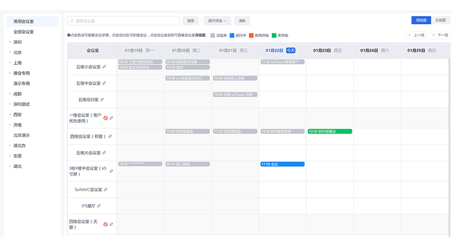The height and width of the screenshot is (248, 451).
Task: Click the red prohibited icon for 四楼会议室（无窗）
Action: 105,224
